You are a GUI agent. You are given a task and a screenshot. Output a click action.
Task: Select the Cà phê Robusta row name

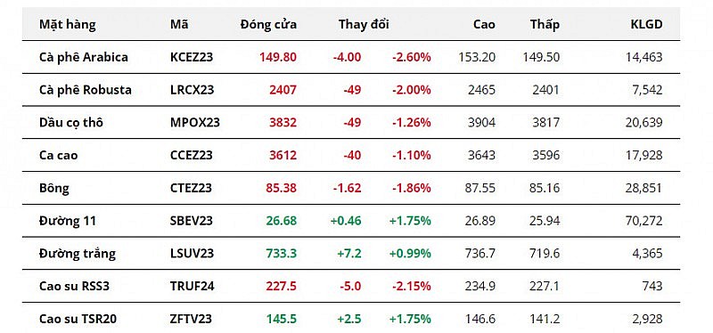86,90
